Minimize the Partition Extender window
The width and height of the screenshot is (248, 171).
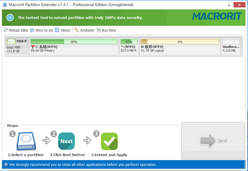click(229, 5)
